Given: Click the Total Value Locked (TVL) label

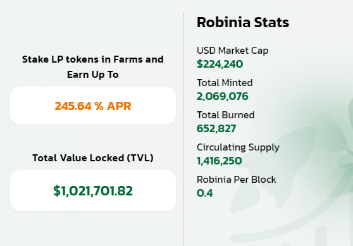Looking at the screenshot, I should (x=93, y=157).
